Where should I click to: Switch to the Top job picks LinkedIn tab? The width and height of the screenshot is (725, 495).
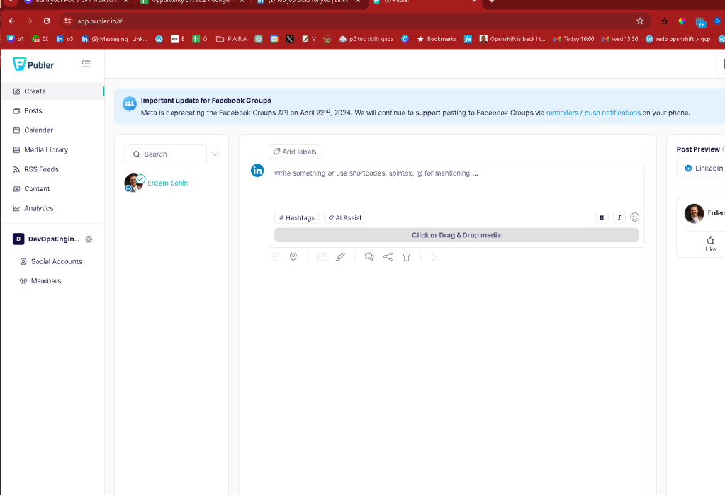[309, 2]
